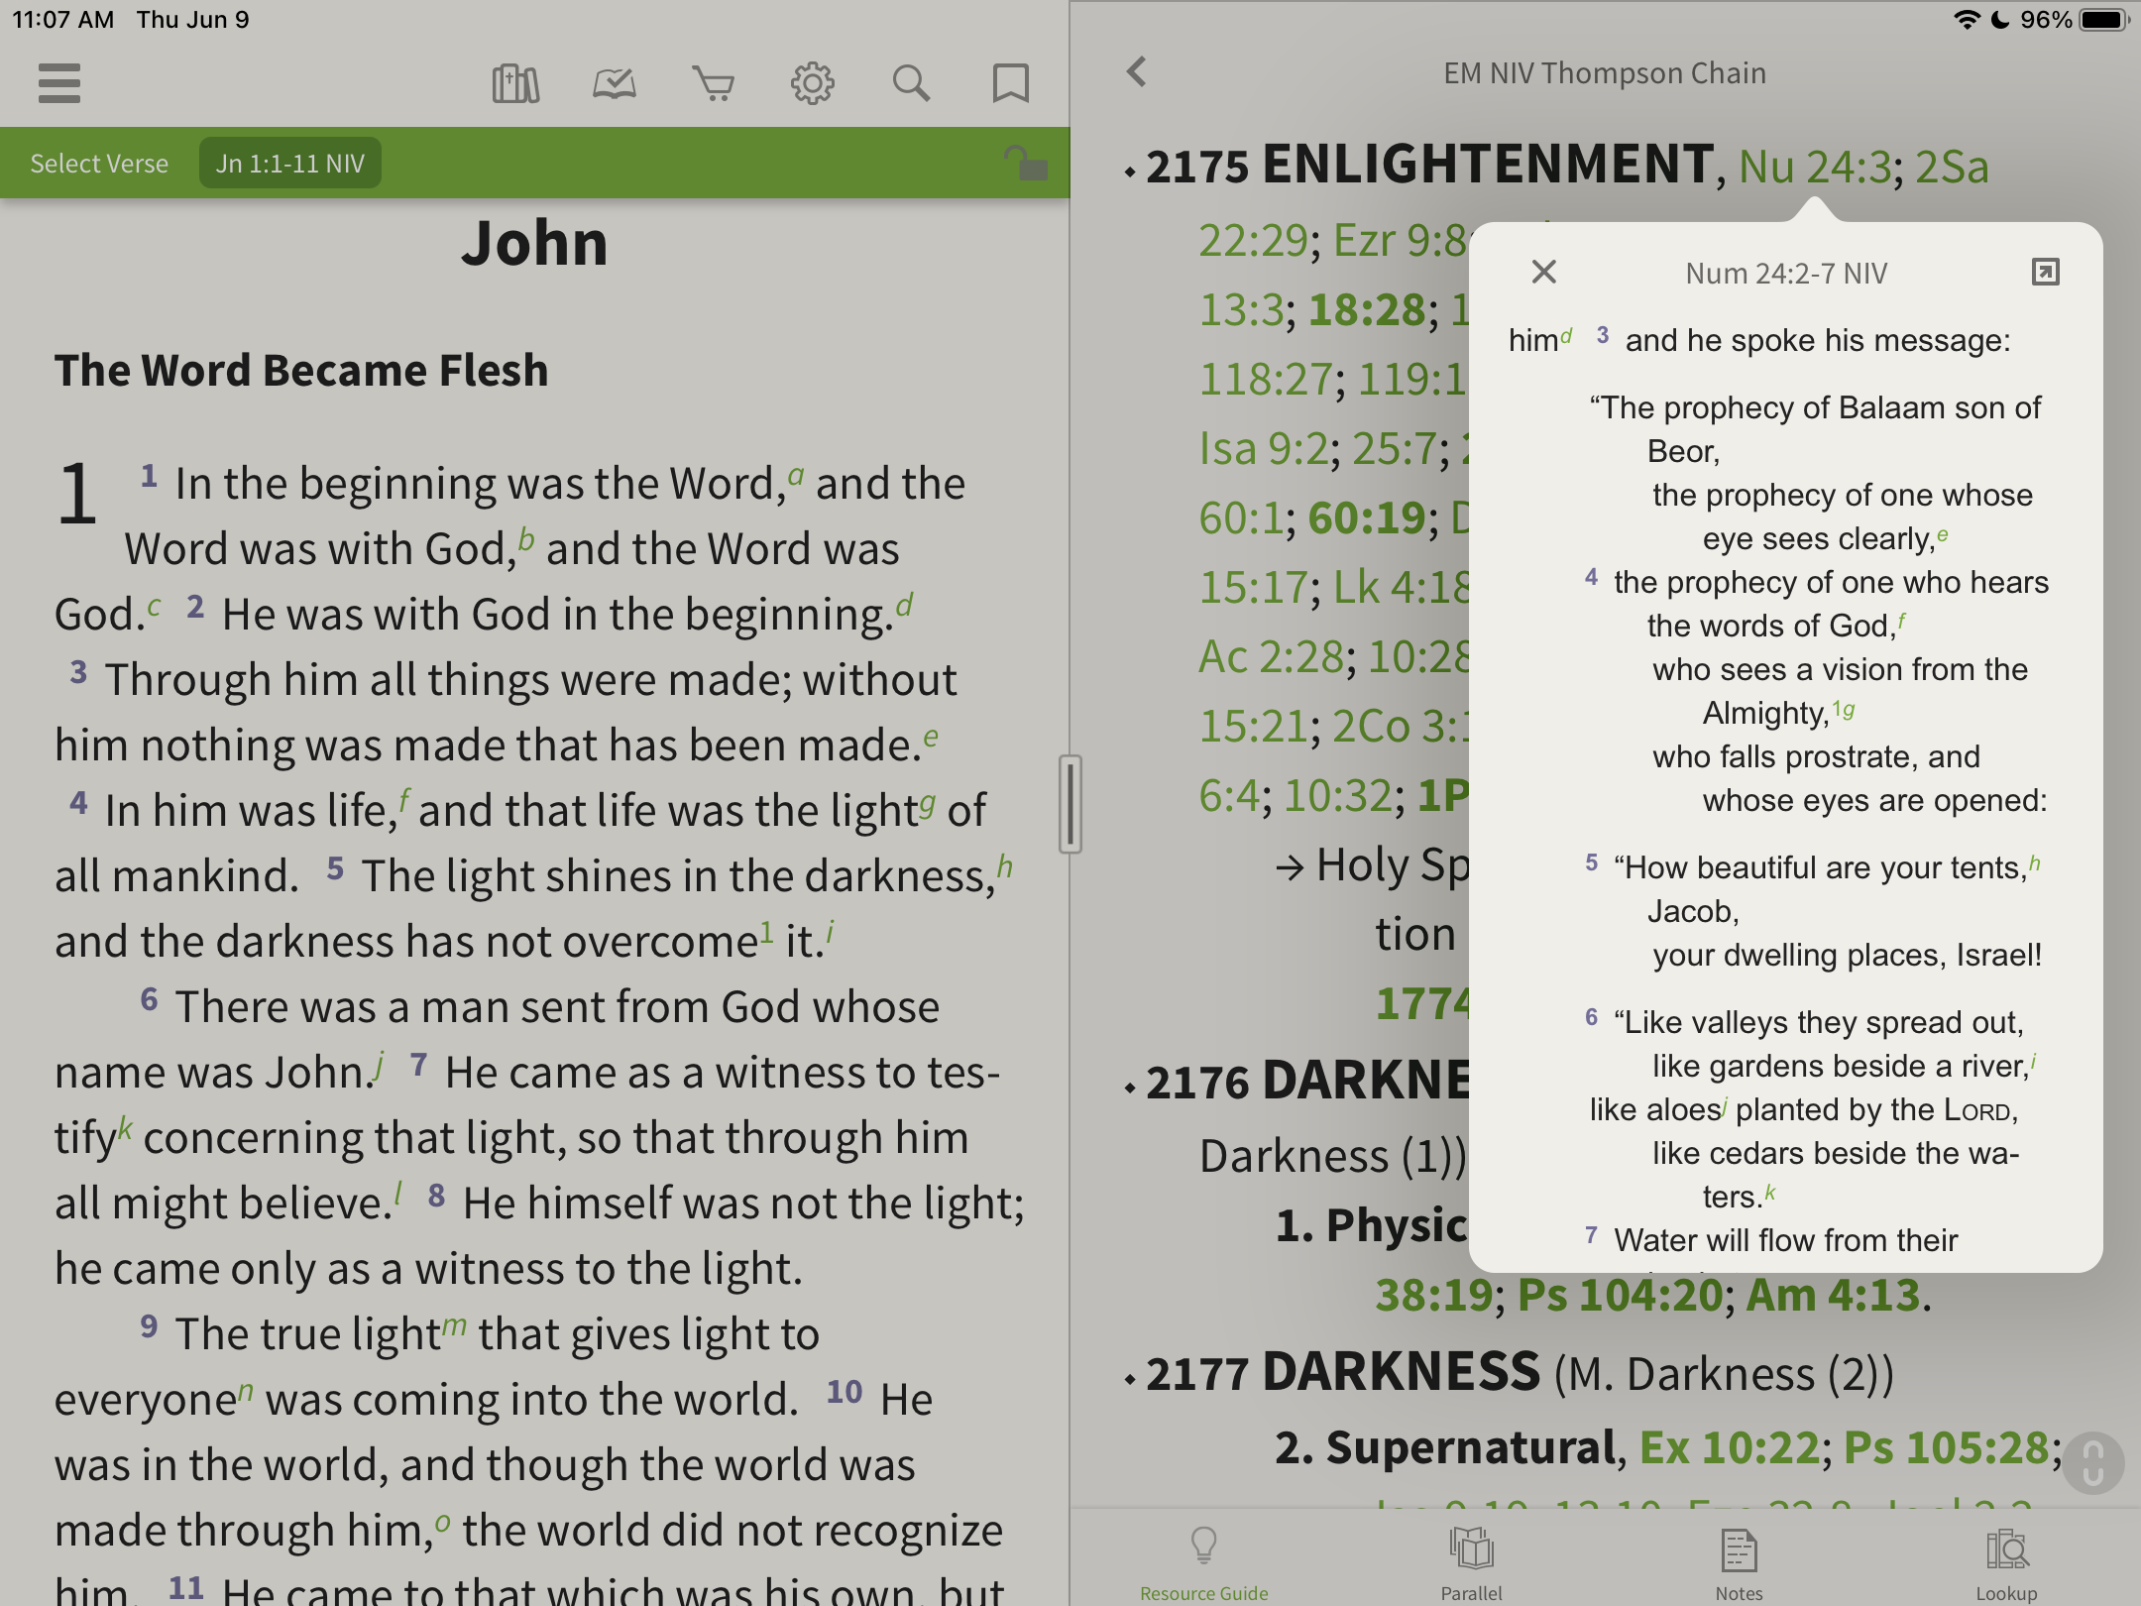Tap the split-pane divider handle

pos(1070,803)
